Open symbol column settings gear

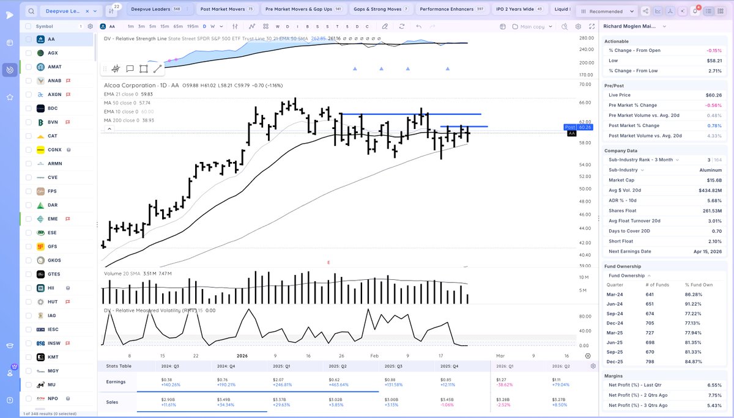click(x=90, y=26)
